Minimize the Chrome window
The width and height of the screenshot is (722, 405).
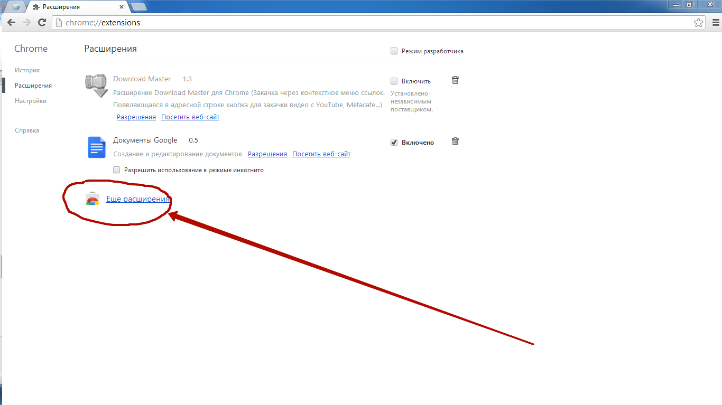(x=676, y=4)
